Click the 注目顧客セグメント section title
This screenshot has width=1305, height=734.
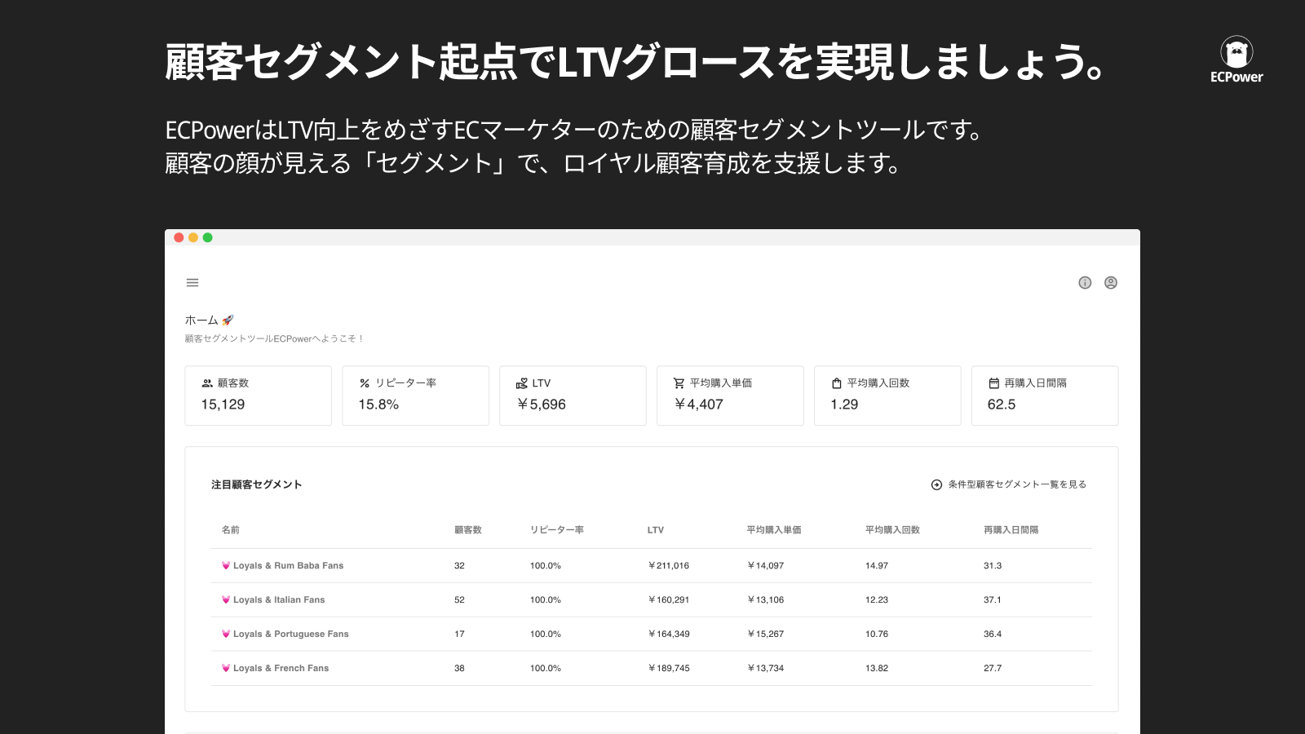[257, 484]
